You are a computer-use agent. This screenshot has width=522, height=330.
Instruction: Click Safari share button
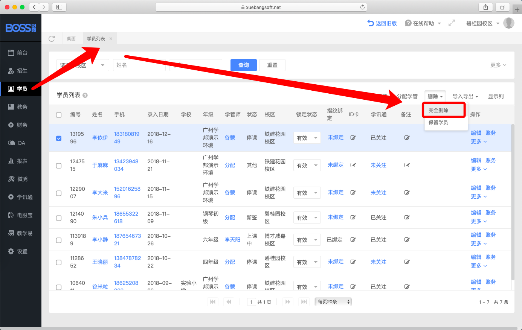click(485, 7)
